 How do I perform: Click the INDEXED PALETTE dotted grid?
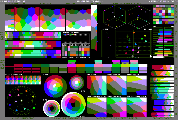[76, 39]
